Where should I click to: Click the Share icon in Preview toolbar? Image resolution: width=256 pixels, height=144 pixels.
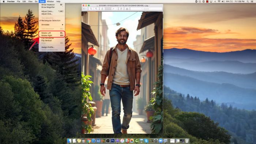(102, 9)
